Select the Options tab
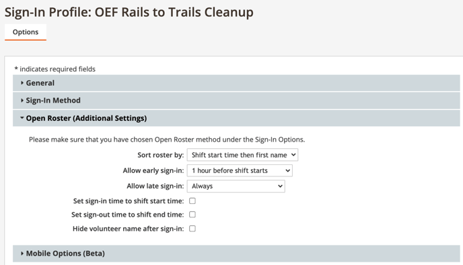Viewport: 463px width, 265px height. click(26, 32)
